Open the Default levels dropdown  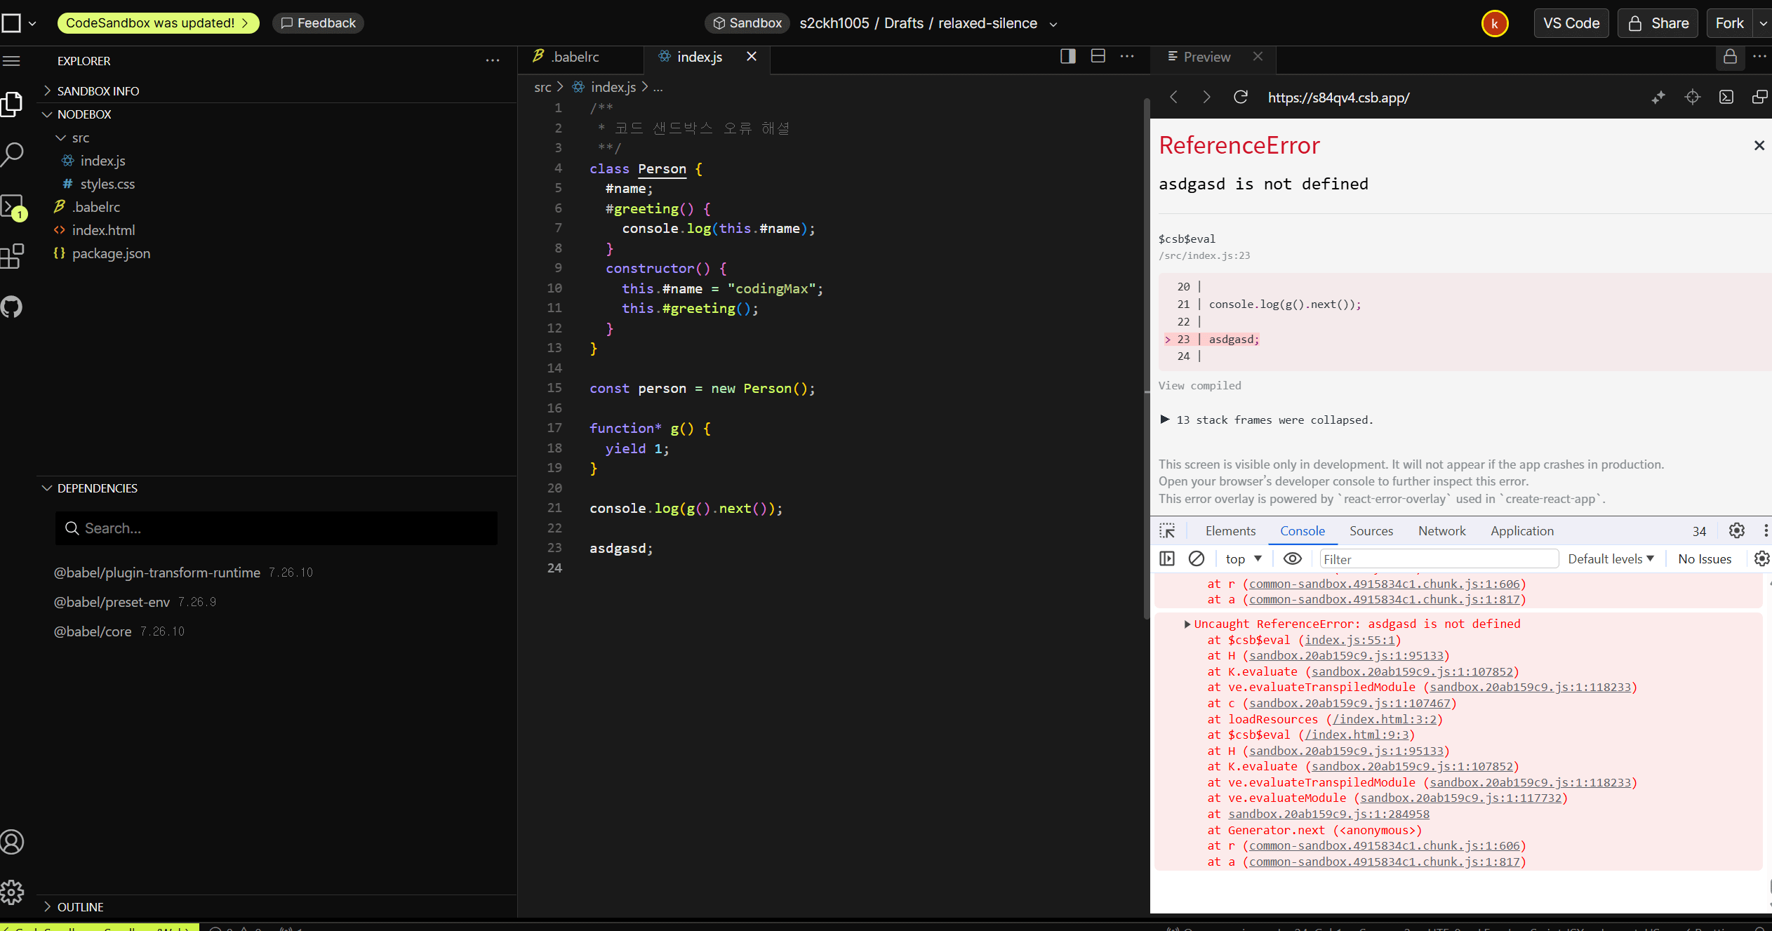pos(1611,558)
